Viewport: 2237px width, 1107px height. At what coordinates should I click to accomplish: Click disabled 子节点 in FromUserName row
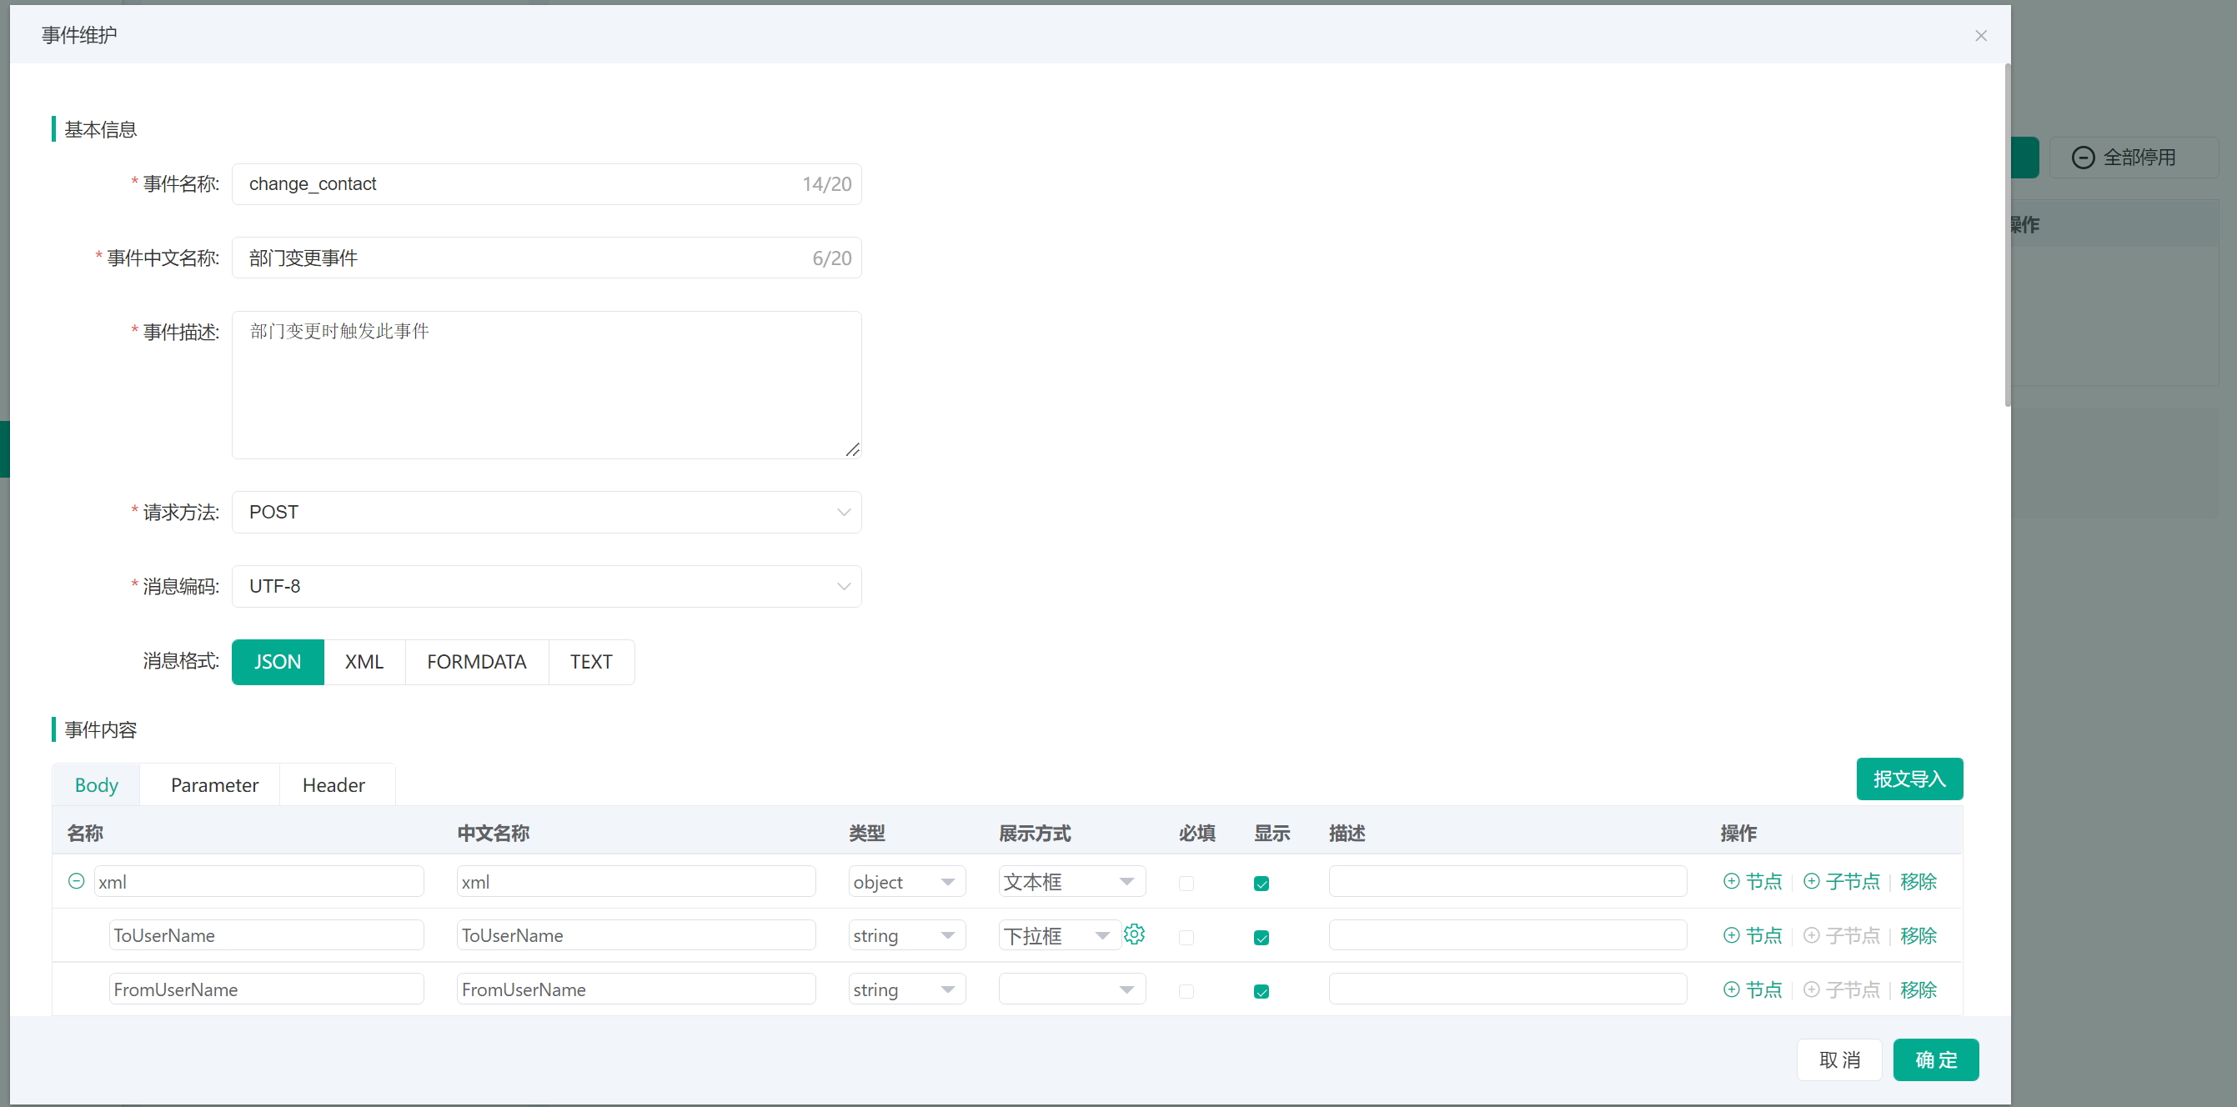click(1841, 989)
